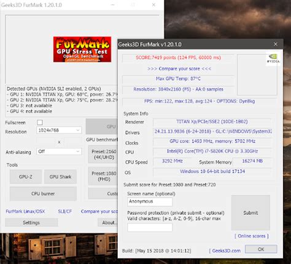Focus the Screen name field showing Anonymous
Image resolution: width=291 pixels, height=264 pixels.
[150, 202]
